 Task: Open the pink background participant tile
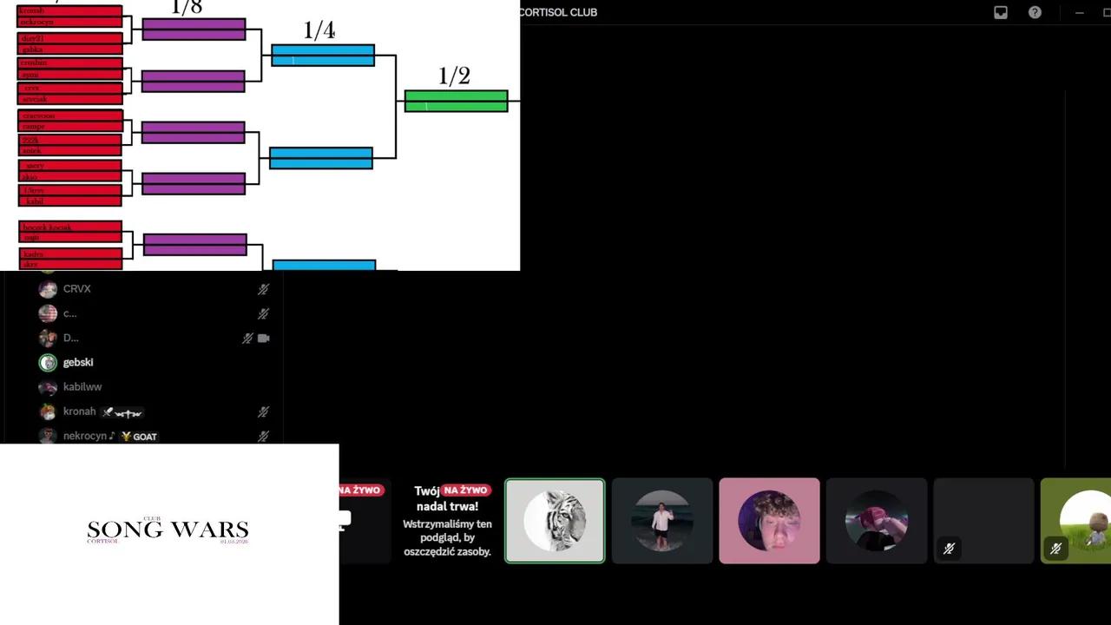[769, 521]
